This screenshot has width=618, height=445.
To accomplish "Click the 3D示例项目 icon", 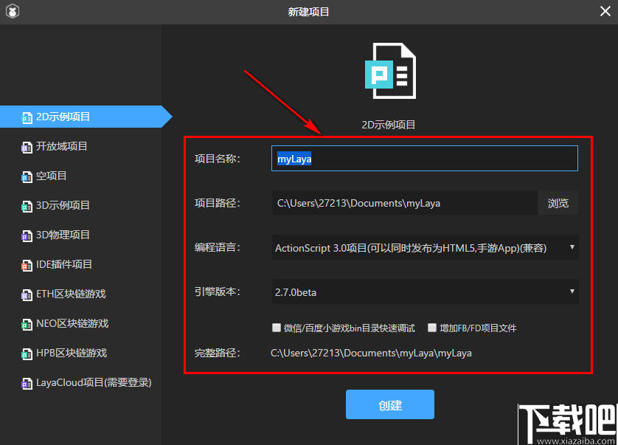I will click(x=26, y=205).
